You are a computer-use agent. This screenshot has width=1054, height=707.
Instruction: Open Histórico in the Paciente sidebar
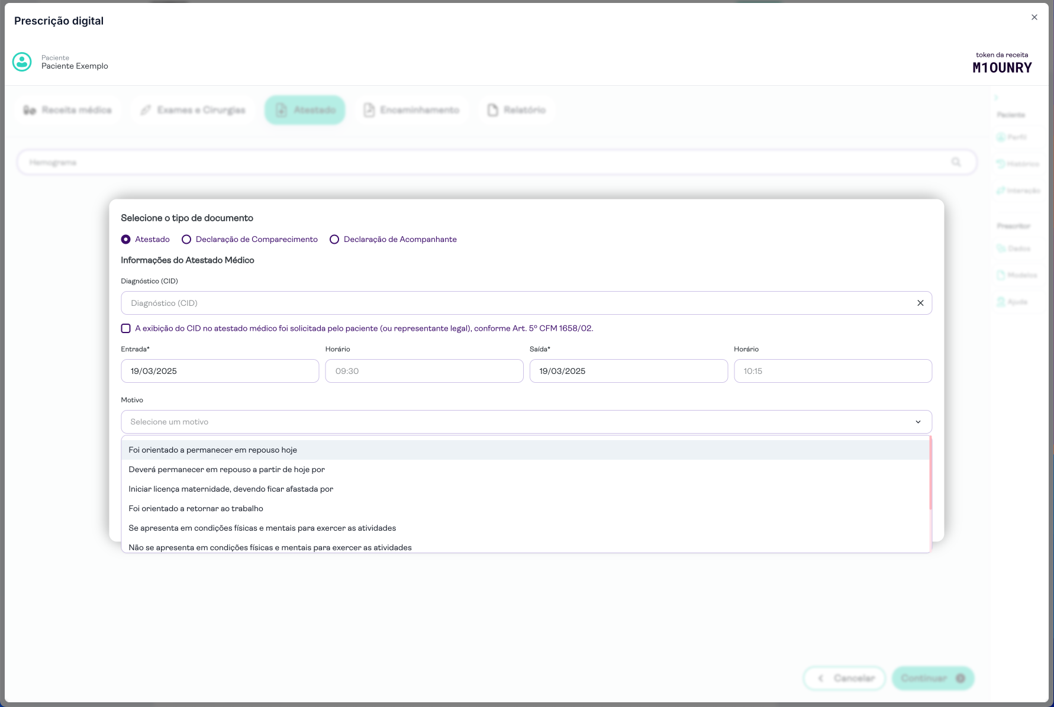coord(1017,164)
